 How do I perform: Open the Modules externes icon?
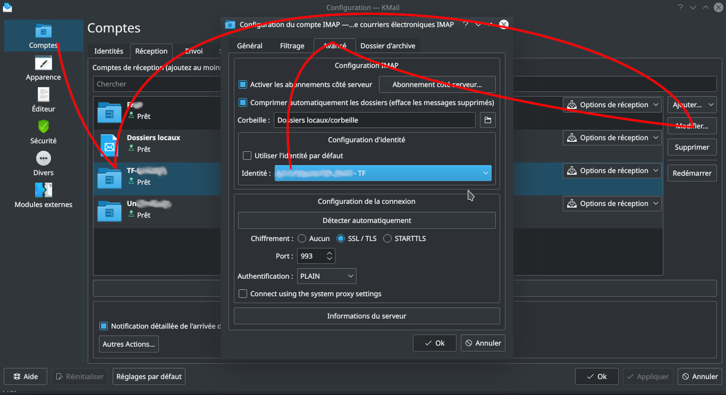click(44, 190)
